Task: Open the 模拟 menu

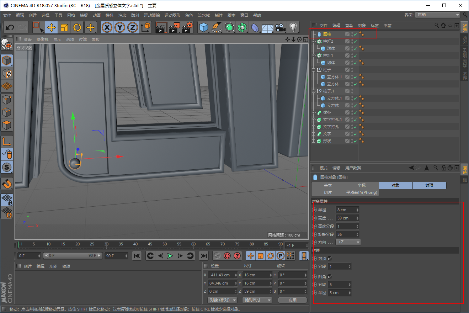Action: [x=110, y=15]
